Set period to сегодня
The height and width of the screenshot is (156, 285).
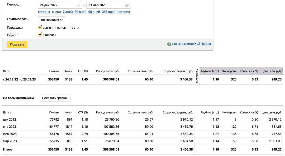pos(44,12)
